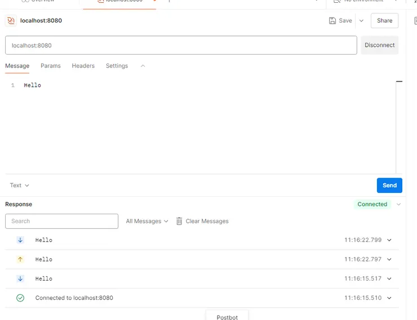This screenshot has width=417, height=320.
Task: Click the sent arrow icon at 11:16:22.797
Action: pyautogui.click(x=20, y=259)
